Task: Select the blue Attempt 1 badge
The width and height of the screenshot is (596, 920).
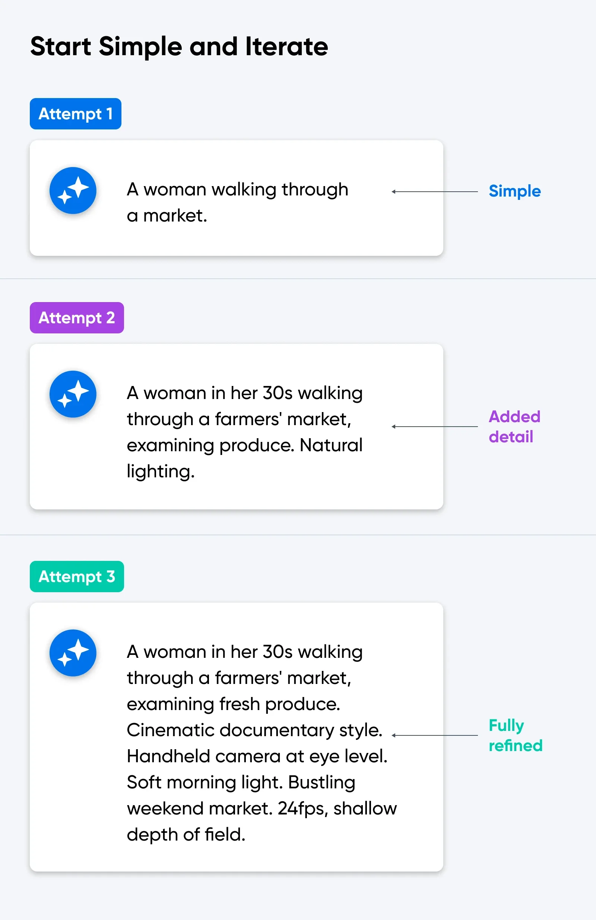Action: (76, 114)
